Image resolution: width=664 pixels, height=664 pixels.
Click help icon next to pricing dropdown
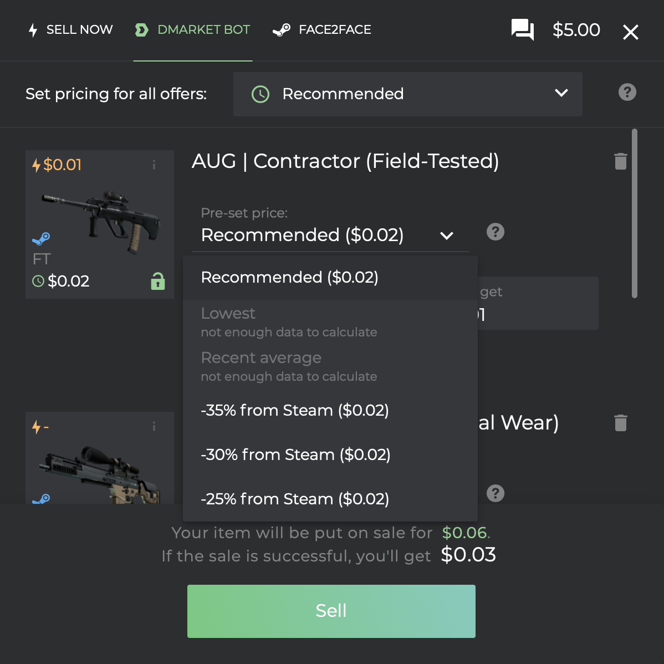click(x=627, y=93)
